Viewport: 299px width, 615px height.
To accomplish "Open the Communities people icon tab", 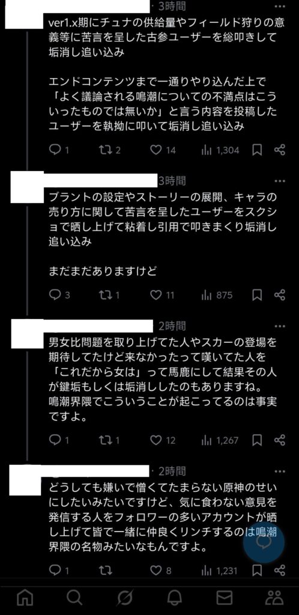I will coord(274,598).
